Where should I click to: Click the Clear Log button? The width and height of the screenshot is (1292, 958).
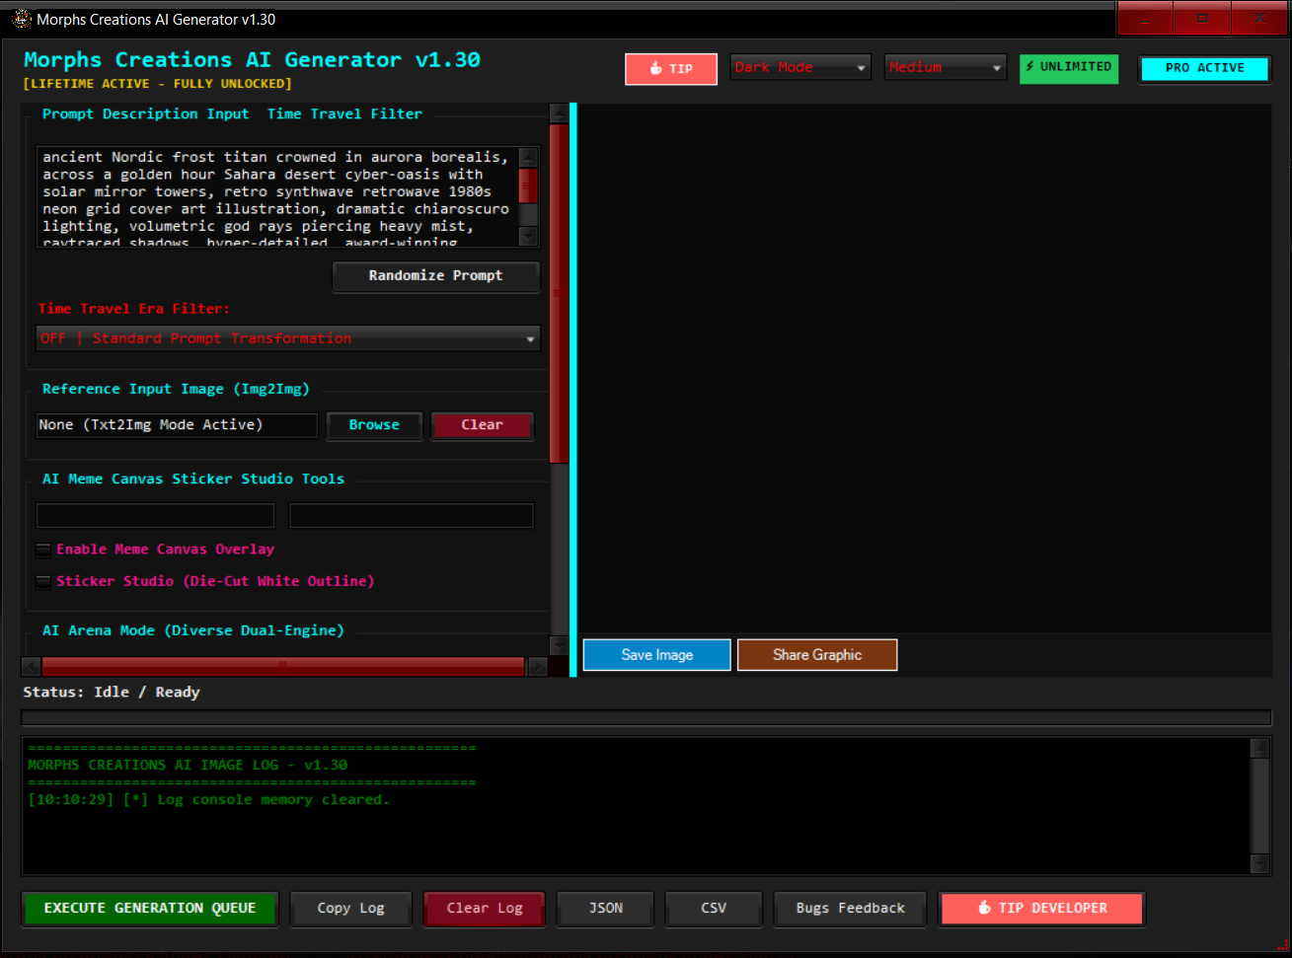[485, 909]
